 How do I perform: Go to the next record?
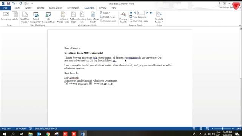tap(147, 13)
